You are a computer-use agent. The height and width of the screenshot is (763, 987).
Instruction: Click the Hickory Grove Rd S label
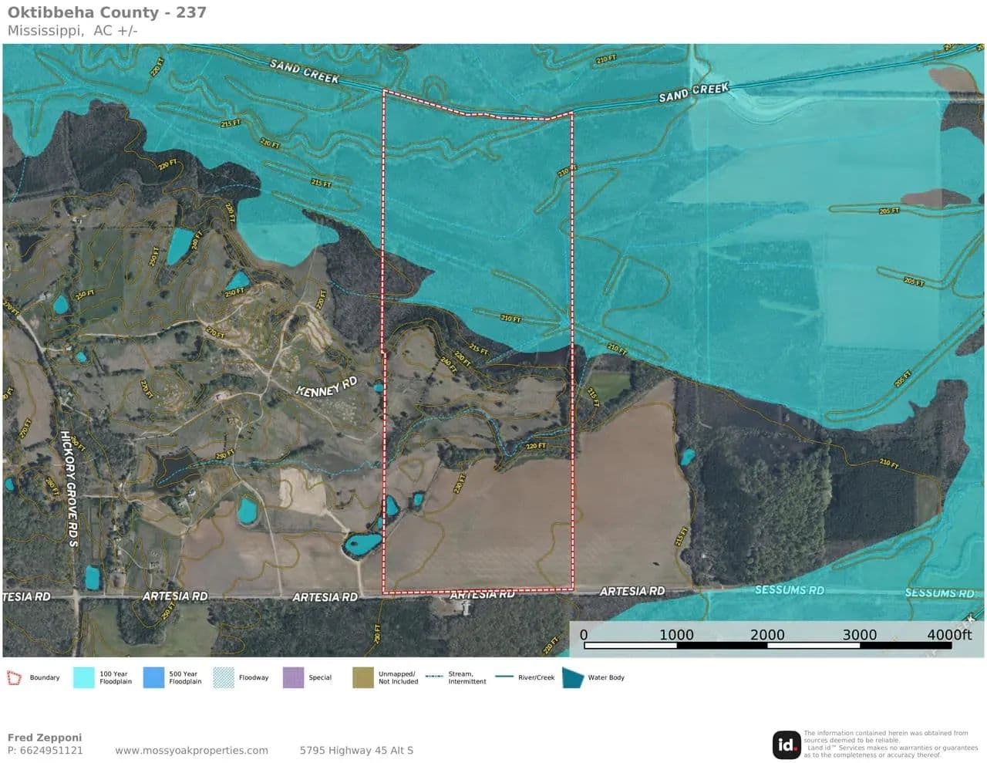tap(69, 488)
